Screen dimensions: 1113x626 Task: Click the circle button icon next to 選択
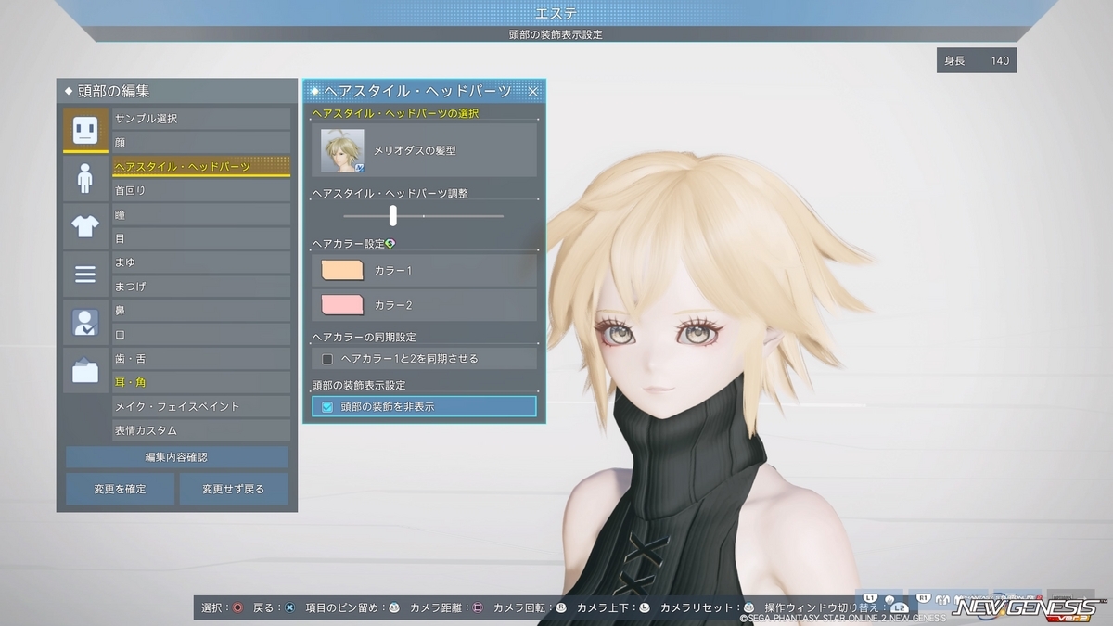click(237, 607)
